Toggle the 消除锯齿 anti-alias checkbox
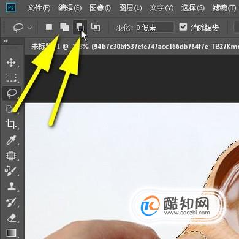This screenshot has width=239, height=239. [x=183, y=27]
